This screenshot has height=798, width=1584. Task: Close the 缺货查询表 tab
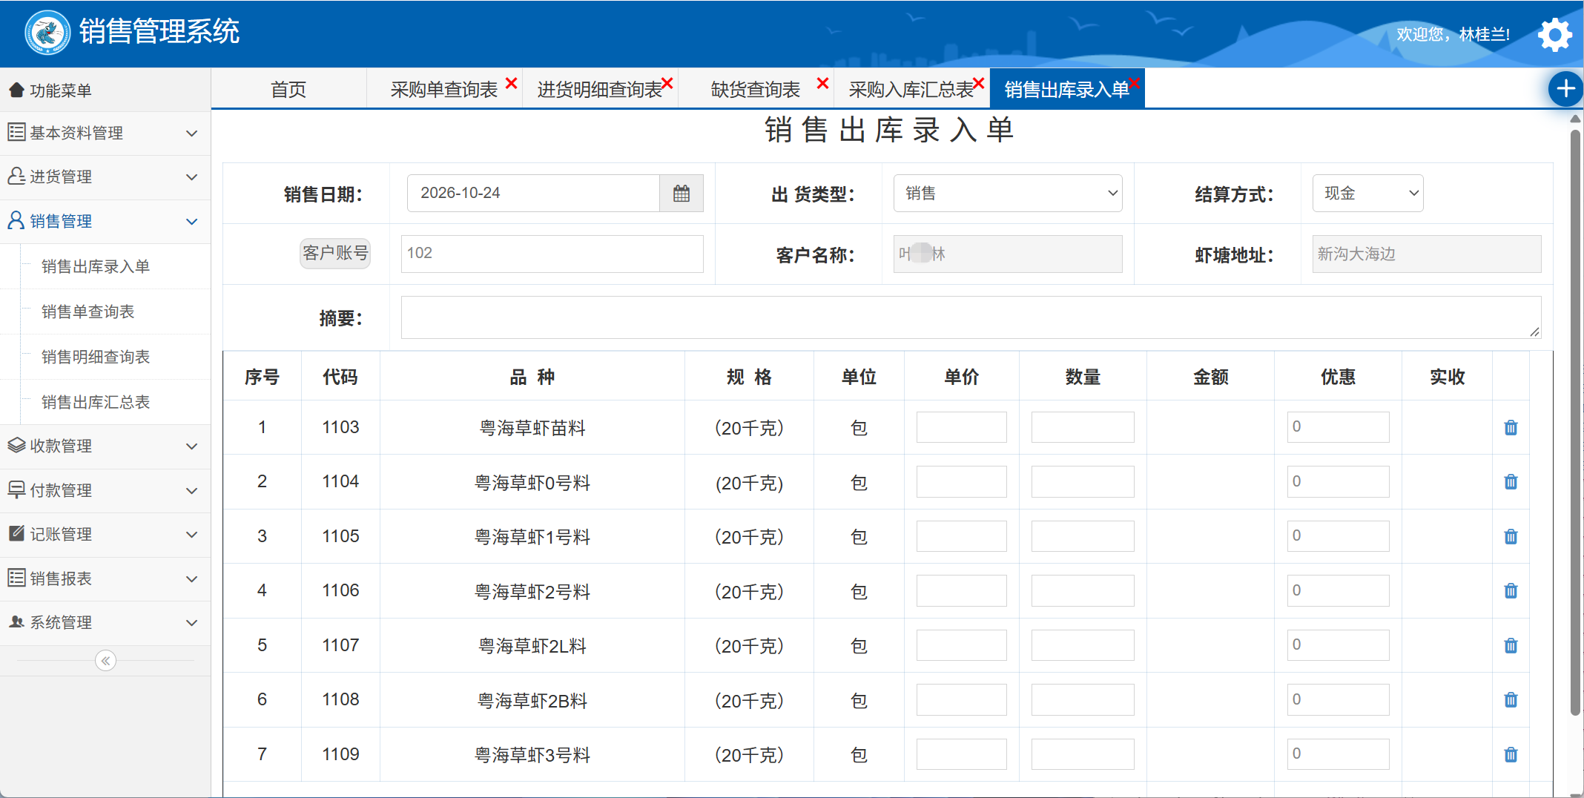(822, 83)
